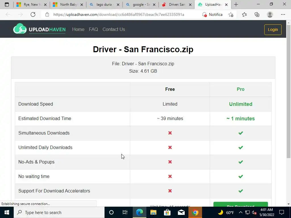The width and height of the screenshot is (291, 218).
Task: Click green check for No waiting time
Action: [240, 176]
